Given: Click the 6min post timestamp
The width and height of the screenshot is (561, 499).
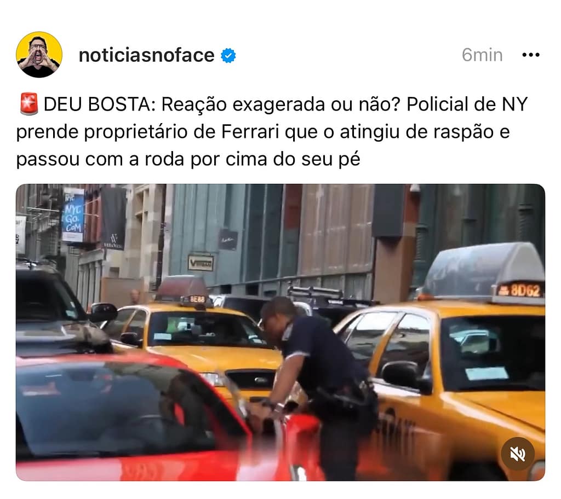Looking at the screenshot, I should click(482, 55).
